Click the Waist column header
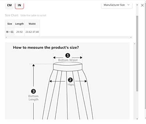146x124 pixels. point(32,24)
